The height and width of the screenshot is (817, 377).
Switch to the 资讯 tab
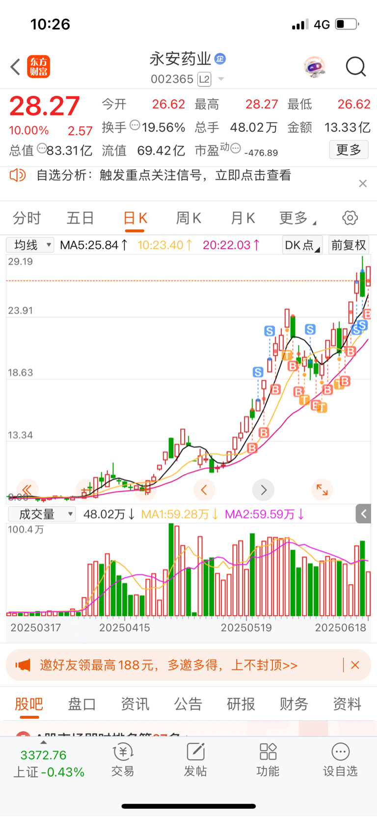(x=135, y=704)
